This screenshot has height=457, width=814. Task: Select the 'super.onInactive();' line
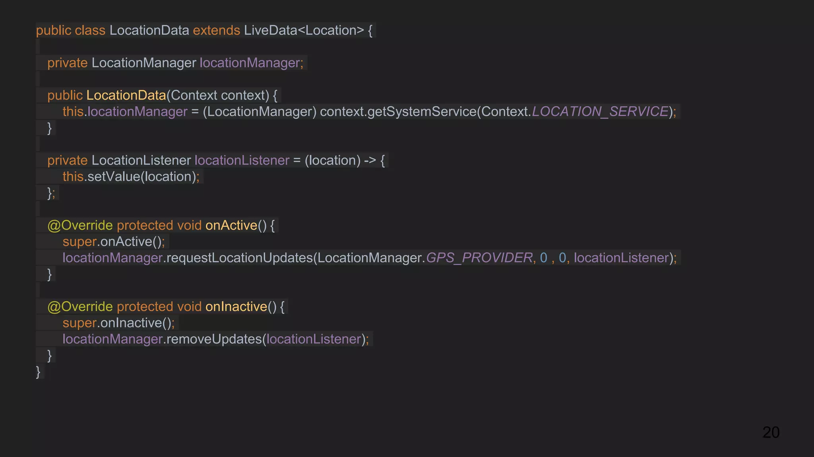pos(118,323)
